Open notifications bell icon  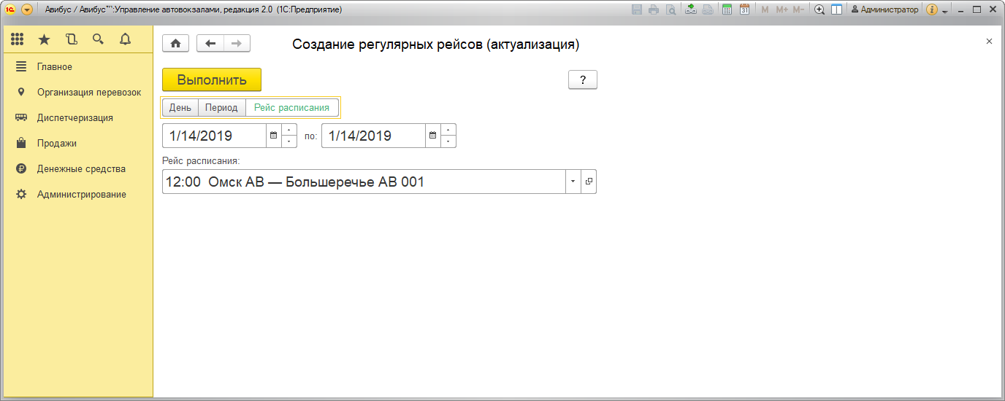125,39
